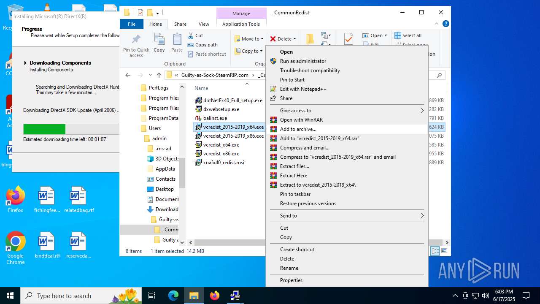Image resolution: width=540 pixels, height=304 pixels.
Task: Open Contacts in navigation tree
Action: (x=161, y=179)
